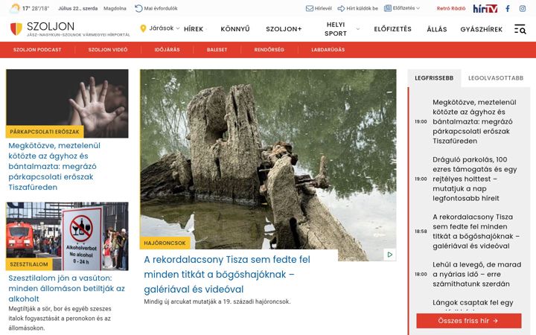Expand the Járások dropdown

pos(164,28)
